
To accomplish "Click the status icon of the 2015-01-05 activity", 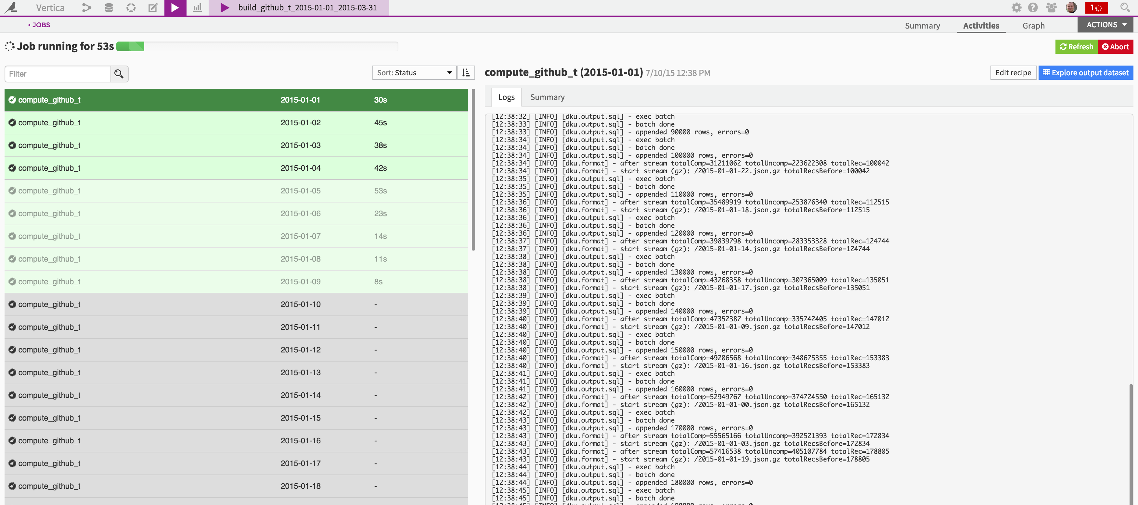I will pyautogui.click(x=12, y=191).
